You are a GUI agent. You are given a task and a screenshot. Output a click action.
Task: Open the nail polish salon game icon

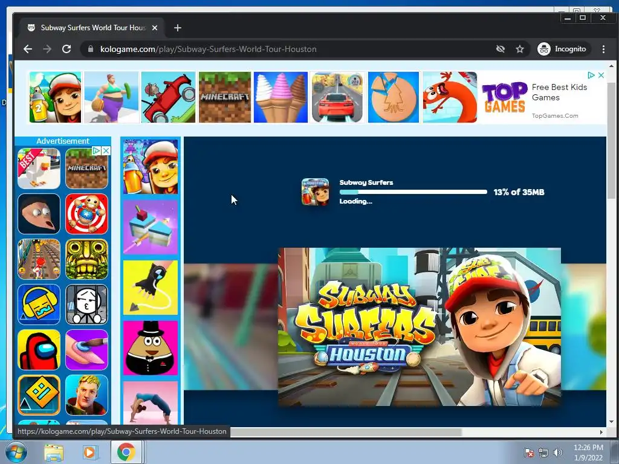(x=86, y=350)
